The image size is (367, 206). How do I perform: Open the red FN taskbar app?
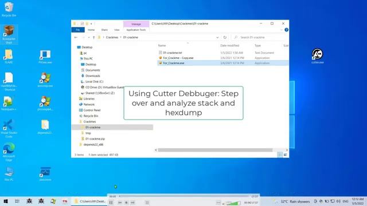tap(65, 201)
